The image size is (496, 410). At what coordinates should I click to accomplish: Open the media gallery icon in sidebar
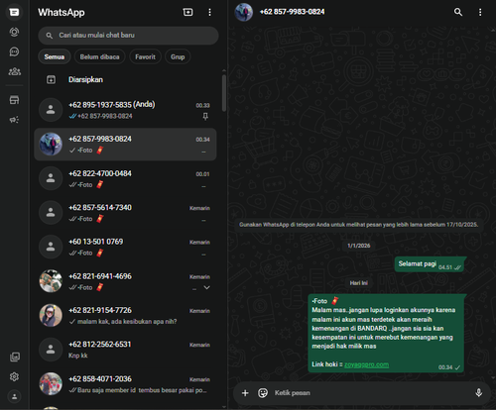(x=15, y=357)
